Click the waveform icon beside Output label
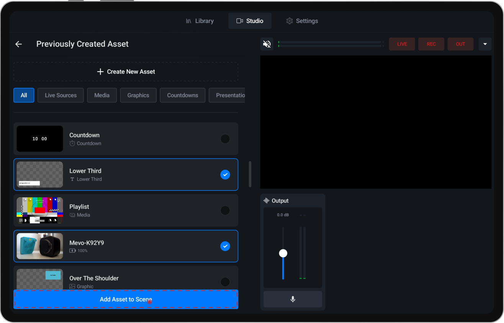504x323 pixels. (x=265, y=200)
